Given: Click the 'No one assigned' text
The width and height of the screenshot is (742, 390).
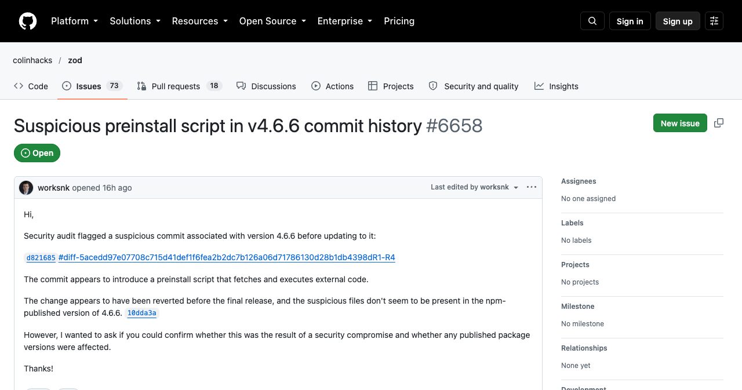Looking at the screenshot, I should (x=588, y=199).
